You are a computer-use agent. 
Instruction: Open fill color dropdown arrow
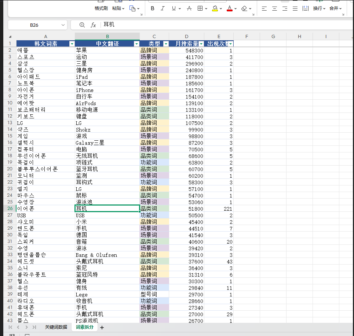(221, 8)
